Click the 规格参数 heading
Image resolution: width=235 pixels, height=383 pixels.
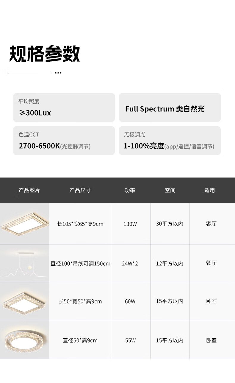(45, 54)
